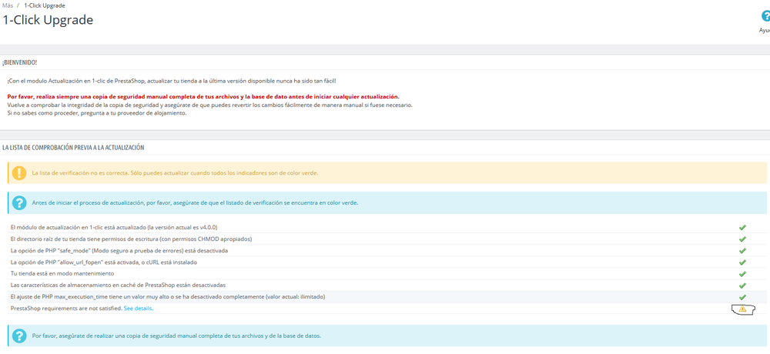This screenshot has height=354, width=770.
Task: Click yellow exclamation icon in warning banner
Action: [20, 173]
